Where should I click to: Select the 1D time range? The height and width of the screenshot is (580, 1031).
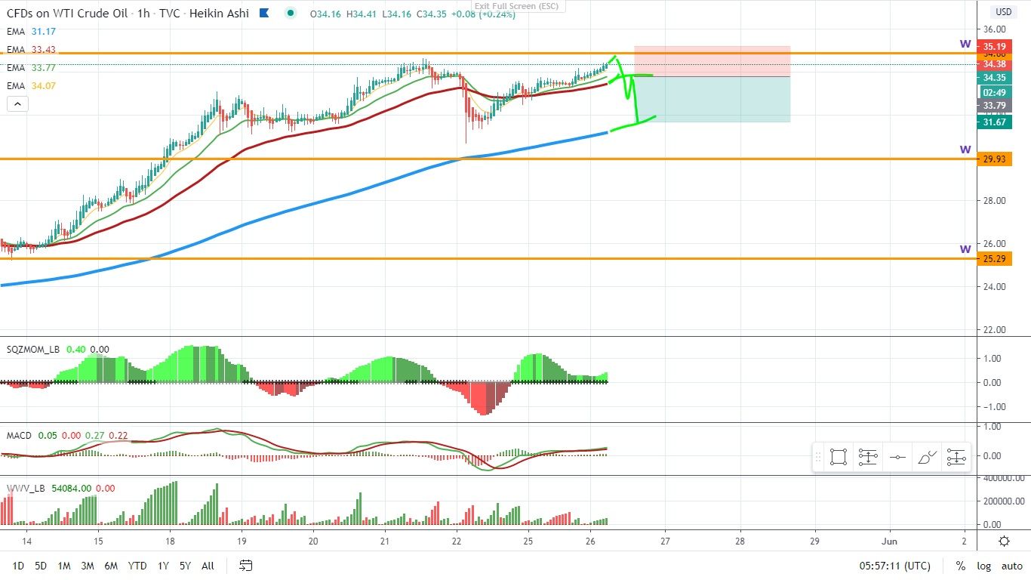(19, 566)
